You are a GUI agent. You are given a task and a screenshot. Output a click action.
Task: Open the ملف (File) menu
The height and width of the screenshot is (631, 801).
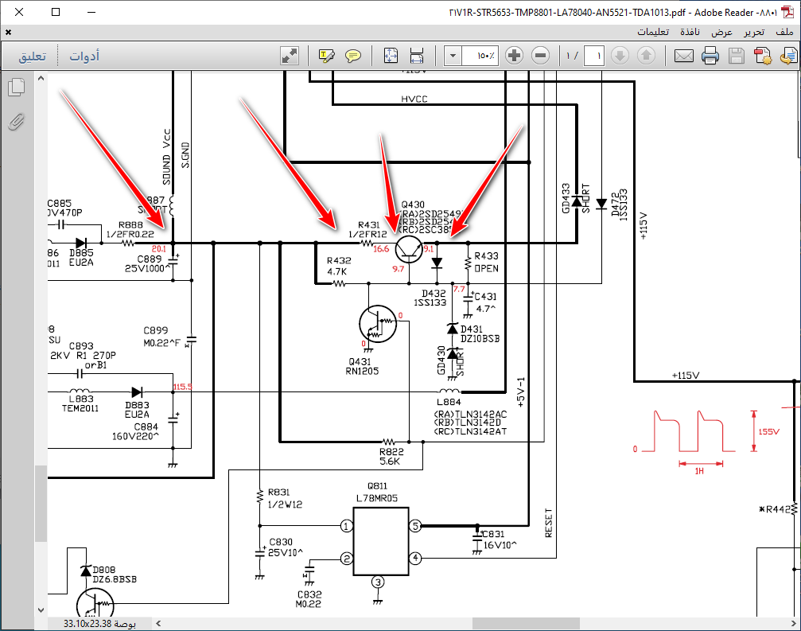(784, 32)
